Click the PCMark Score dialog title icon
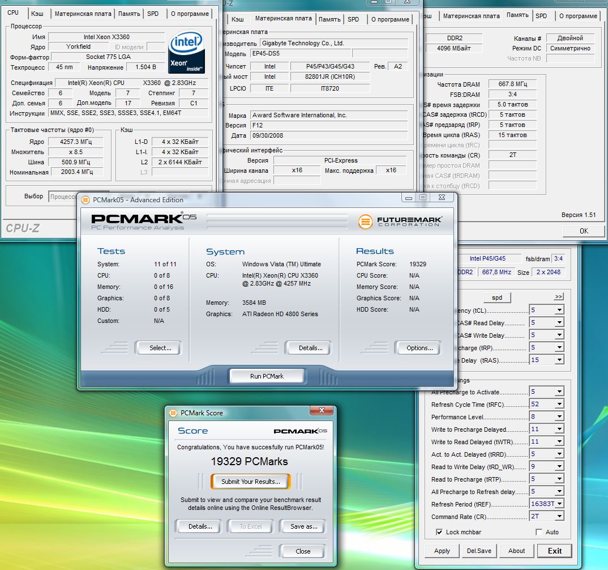 coord(173,413)
